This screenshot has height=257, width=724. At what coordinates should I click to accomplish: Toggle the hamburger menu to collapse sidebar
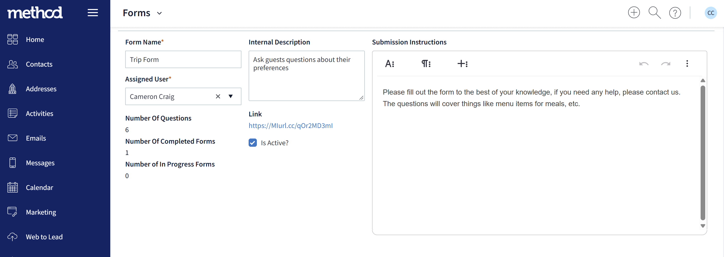pyautogui.click(x=93, y=13)
